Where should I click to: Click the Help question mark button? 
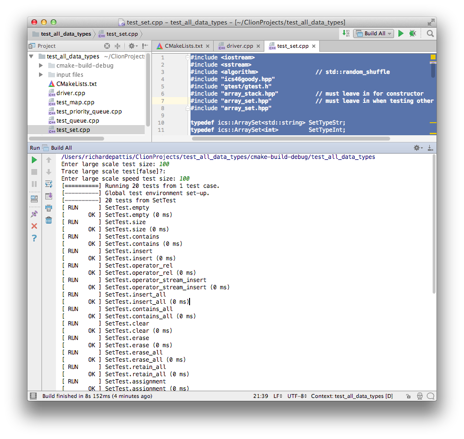(34, 237)
